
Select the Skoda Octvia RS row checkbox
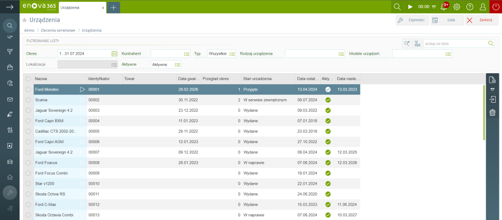pos(28,194)
